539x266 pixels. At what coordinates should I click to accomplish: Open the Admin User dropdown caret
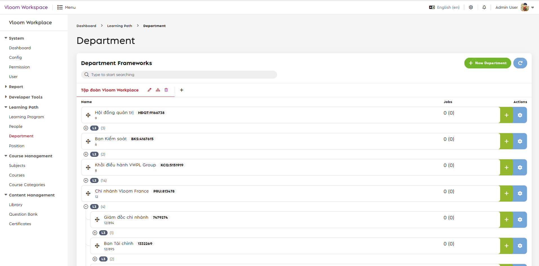pyautogui.click(x=533, y=8)
